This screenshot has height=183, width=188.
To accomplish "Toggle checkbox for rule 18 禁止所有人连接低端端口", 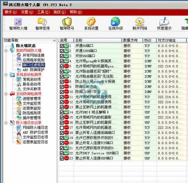I will tap(62, 133).
